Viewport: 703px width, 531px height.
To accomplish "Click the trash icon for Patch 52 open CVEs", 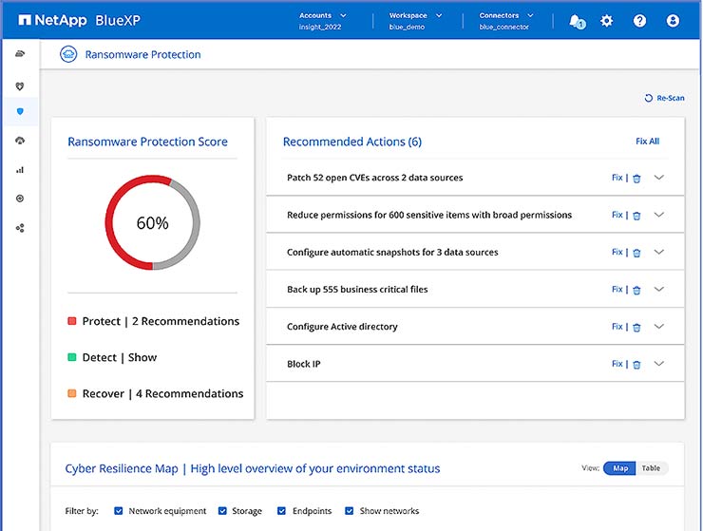I will pos(636,178).
